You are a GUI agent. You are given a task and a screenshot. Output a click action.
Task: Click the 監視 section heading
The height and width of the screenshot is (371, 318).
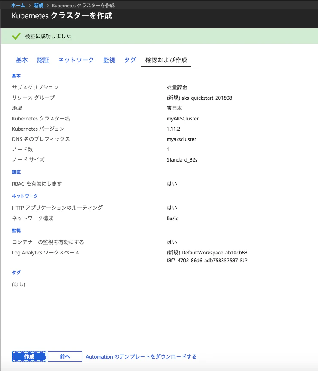click(16, 230)
